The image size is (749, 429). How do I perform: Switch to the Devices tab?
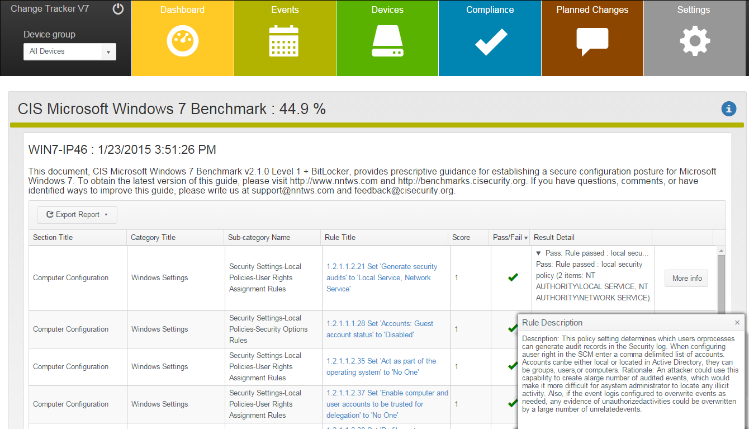pos(387,38)
